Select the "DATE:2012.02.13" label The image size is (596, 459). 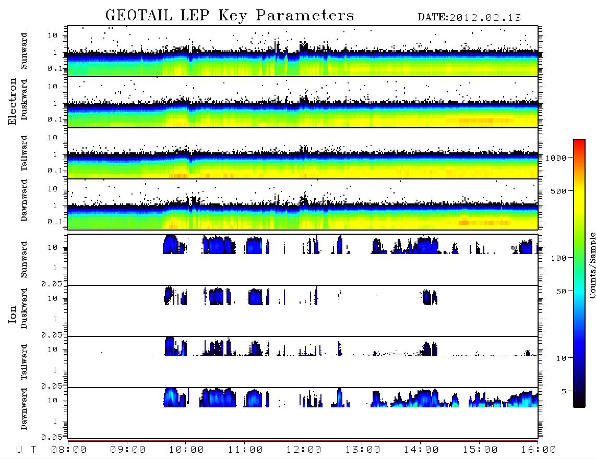(x=469, y=18)
